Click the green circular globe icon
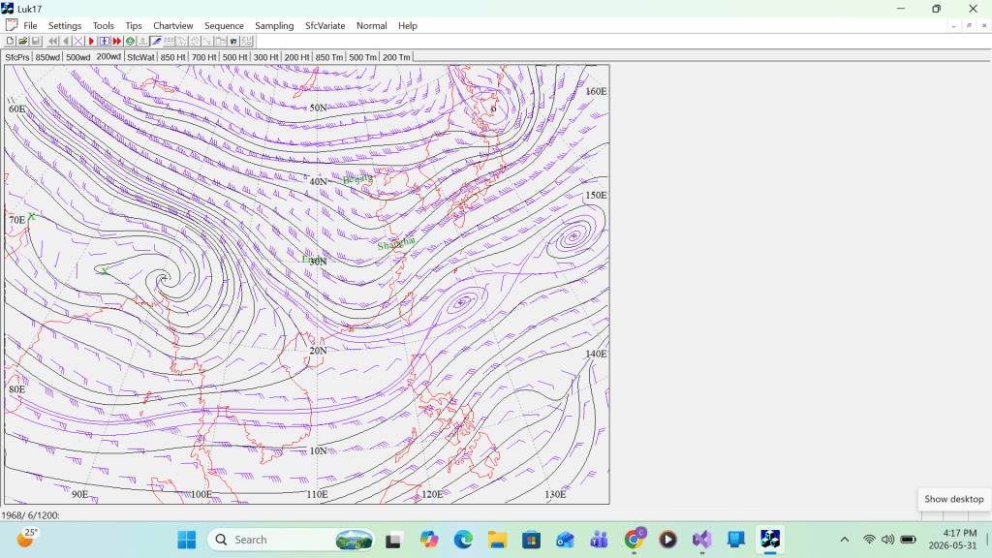This screenshot has height=558, width=992. coord(131,41)
